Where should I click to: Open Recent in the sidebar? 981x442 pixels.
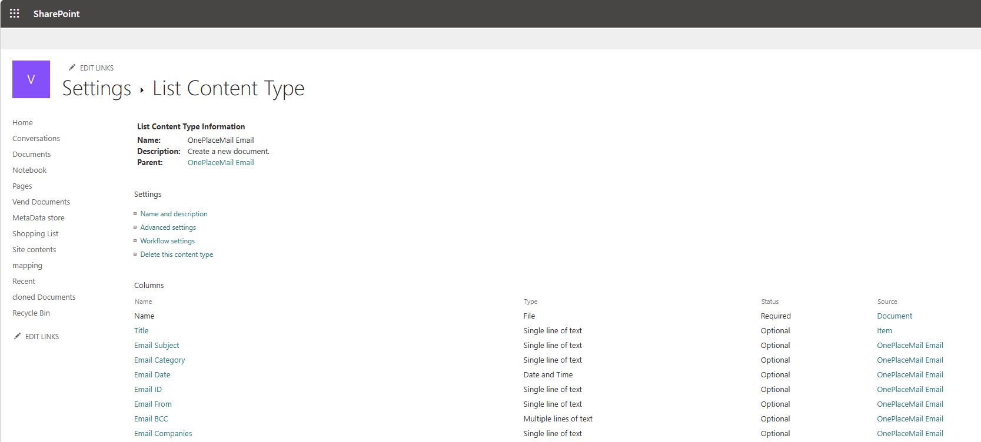(24, 282)
